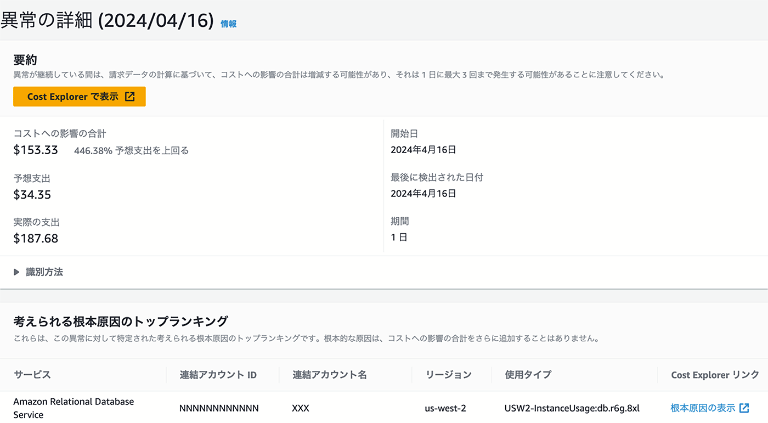Click the 期間 label
Screen dimensions: 768x423
pyautogui.click(x=400, y=221)
